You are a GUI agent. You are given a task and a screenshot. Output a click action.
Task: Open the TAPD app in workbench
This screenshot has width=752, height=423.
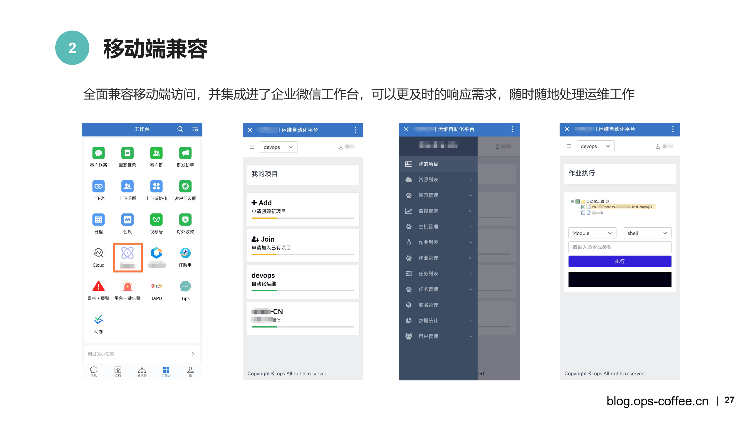pyautogui.click(x=156, y=286)
